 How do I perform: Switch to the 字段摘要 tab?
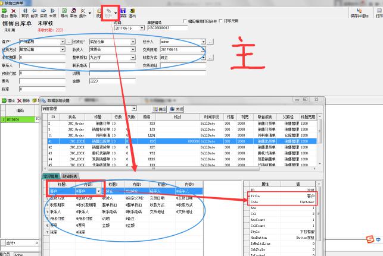(x=50, y=176)
